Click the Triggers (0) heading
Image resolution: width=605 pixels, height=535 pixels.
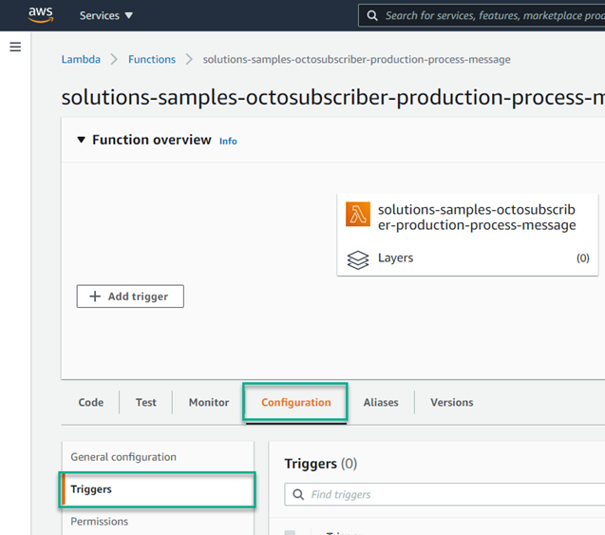pyautogui.click(x=321, y=463)
